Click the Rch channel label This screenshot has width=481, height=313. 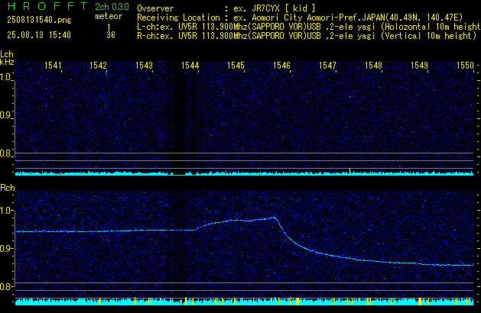point(8,188)
